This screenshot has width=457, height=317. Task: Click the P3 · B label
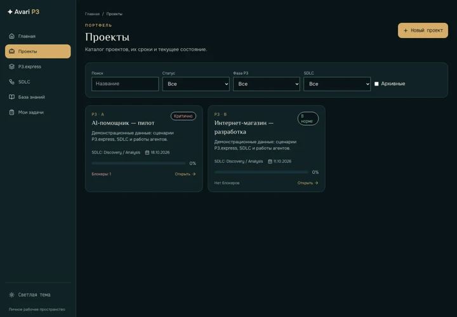[220, 114]
